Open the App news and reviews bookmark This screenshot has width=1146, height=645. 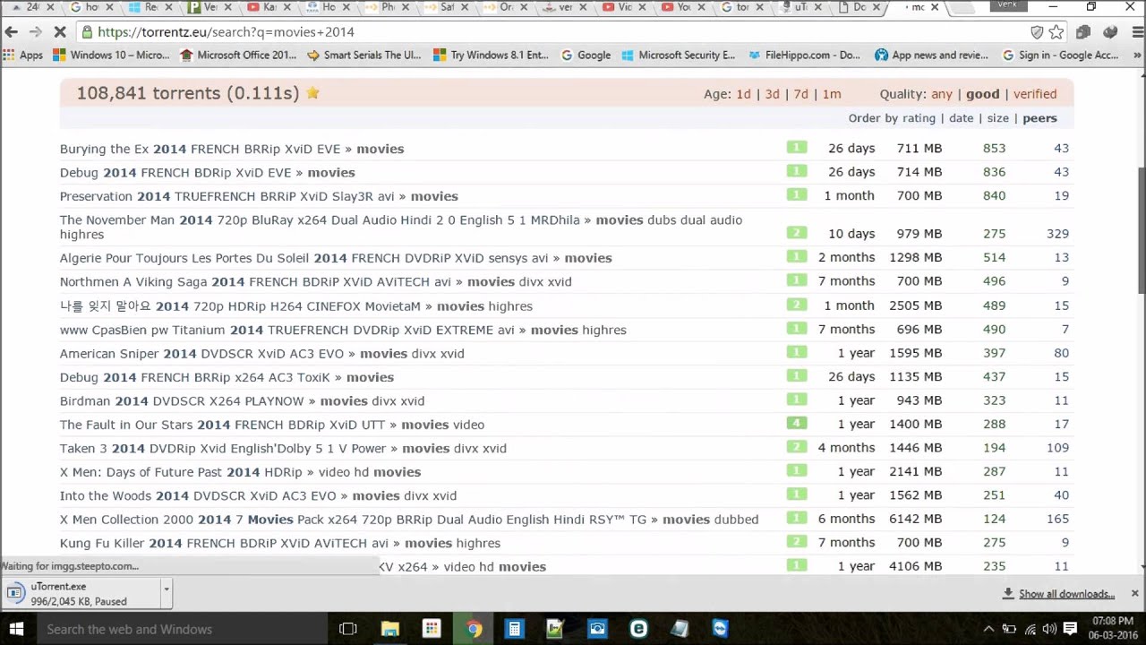(931, 55)
